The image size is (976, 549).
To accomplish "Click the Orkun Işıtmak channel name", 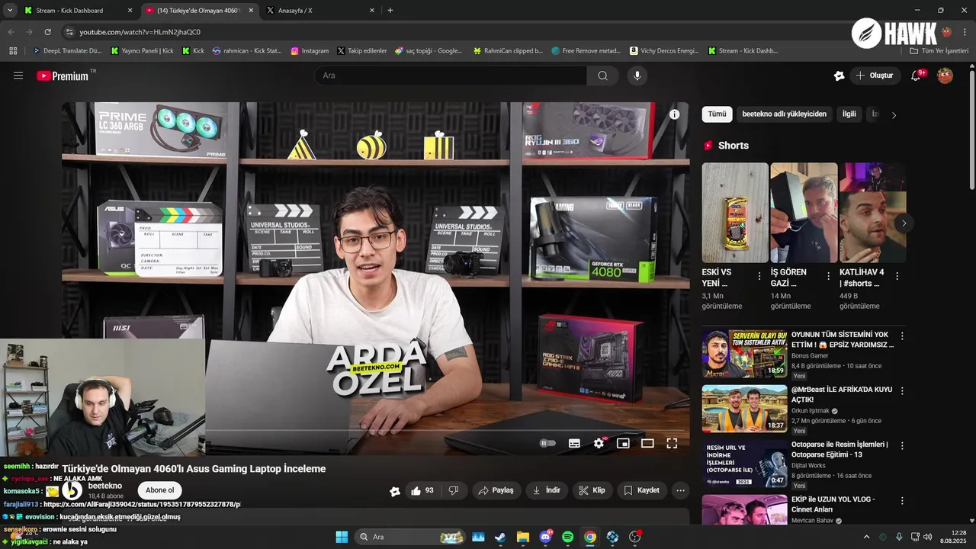I will coord(810,411).
